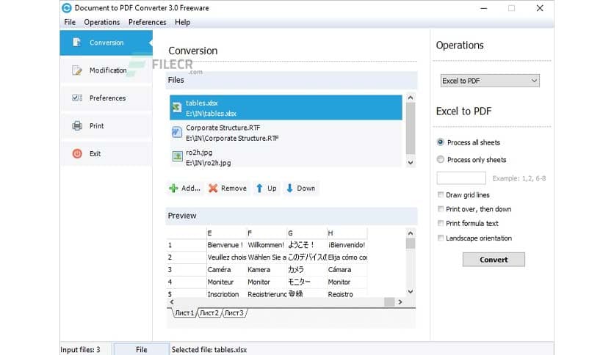
Task: Select the ro2h.jpg file row
Action: pyautogui.click(x=286, y=158)
